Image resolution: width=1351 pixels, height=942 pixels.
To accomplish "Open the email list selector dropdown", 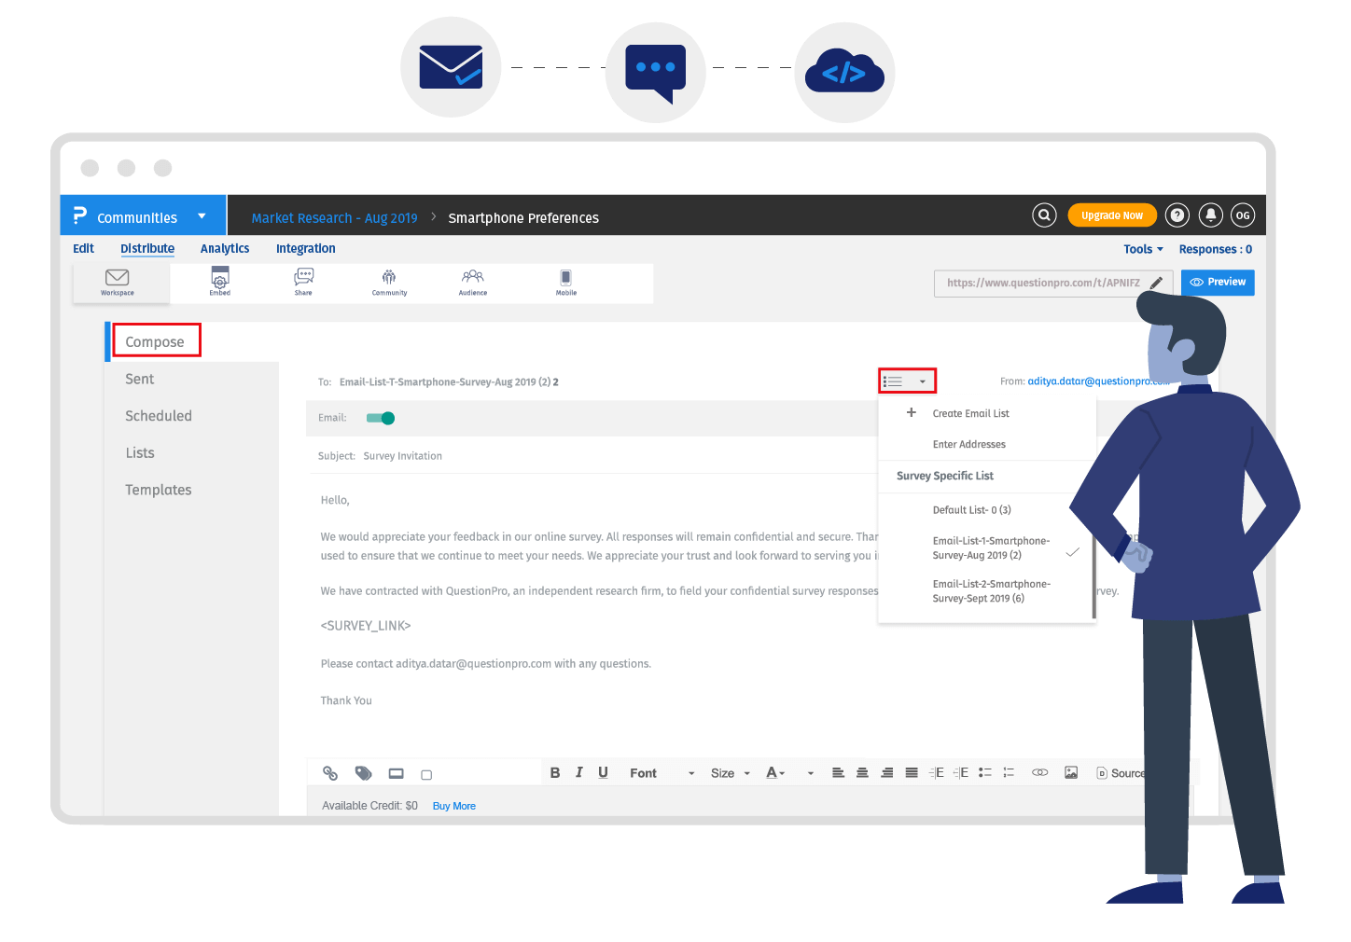I will (x=906, y=380).
